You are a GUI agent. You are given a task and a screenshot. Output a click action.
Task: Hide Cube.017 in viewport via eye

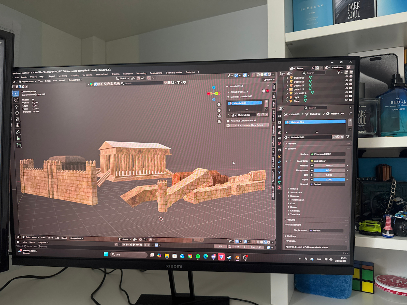click(x=347, y=84)
